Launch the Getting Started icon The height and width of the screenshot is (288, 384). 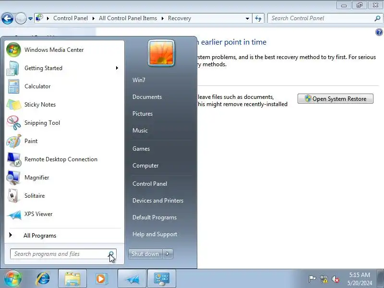(13, 68)
